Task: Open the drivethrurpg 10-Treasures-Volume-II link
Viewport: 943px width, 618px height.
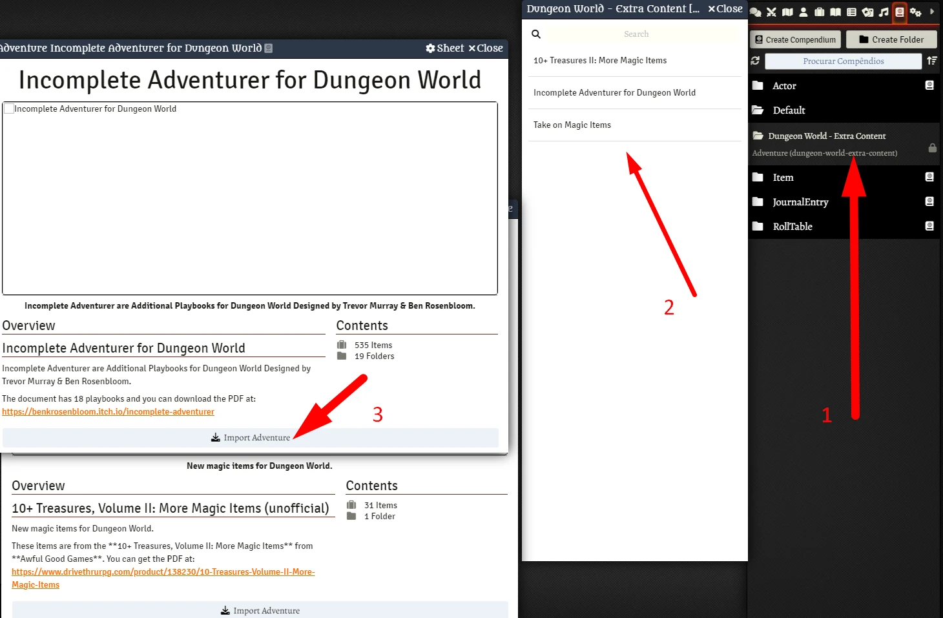Action: click(163, 579)
